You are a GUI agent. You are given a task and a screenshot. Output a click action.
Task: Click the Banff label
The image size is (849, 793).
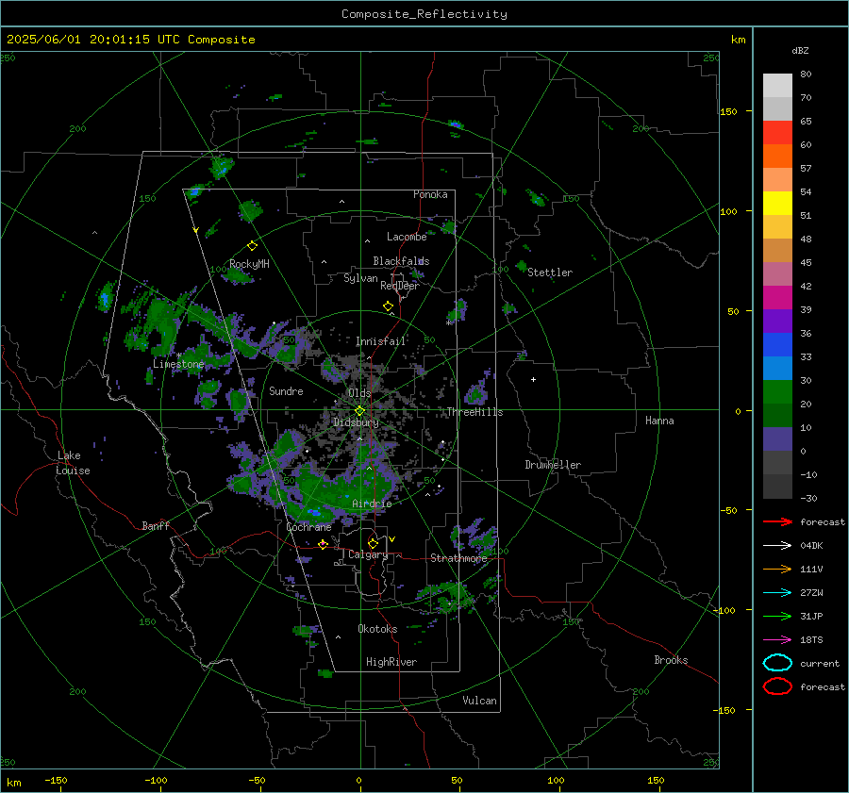pos(156,525)
